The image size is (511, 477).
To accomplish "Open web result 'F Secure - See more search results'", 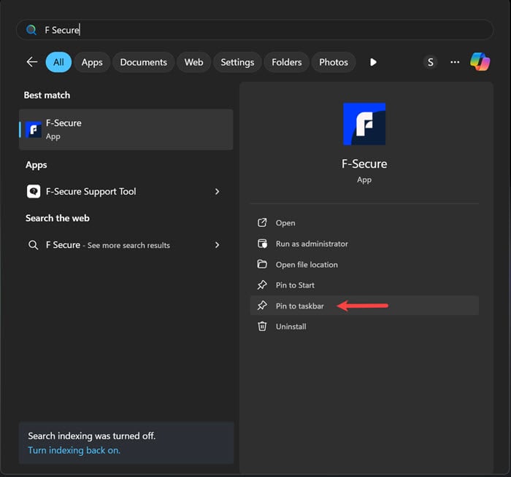I will click(x=126, y=245).
